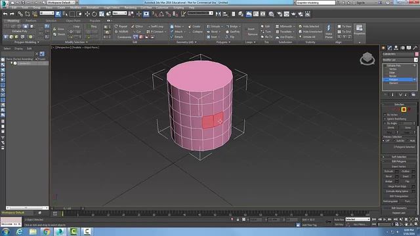Click the Repeat Last button

tap(399, 212)
